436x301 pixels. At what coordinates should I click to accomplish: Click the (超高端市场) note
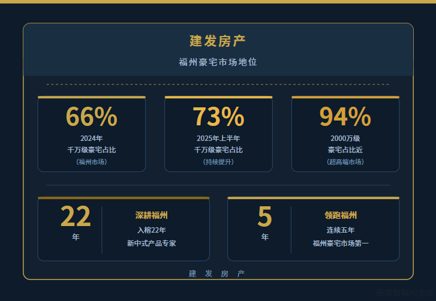(x=345, y=162)
